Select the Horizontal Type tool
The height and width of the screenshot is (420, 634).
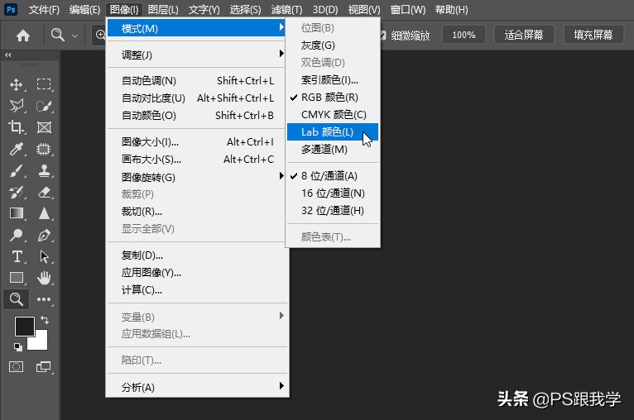tap(17, 256)
